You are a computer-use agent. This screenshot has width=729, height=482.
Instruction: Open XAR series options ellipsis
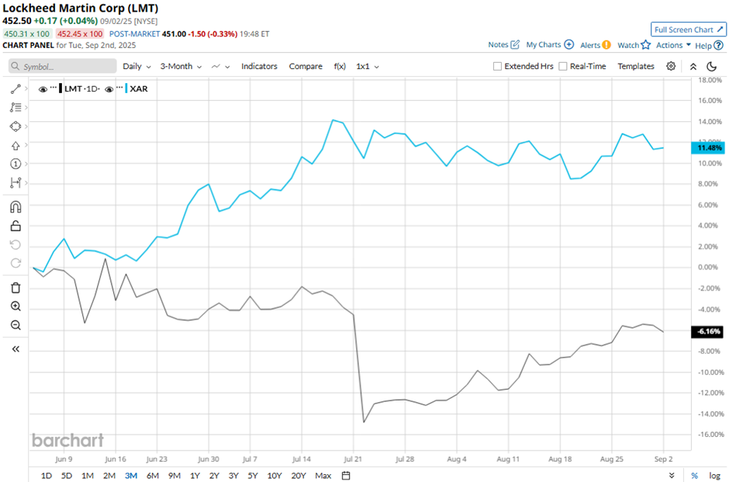click(x=119, y=88)
